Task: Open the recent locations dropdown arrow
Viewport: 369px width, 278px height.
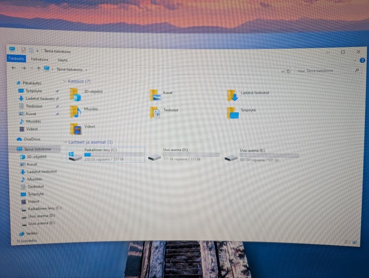Action: tap(32, 68)
